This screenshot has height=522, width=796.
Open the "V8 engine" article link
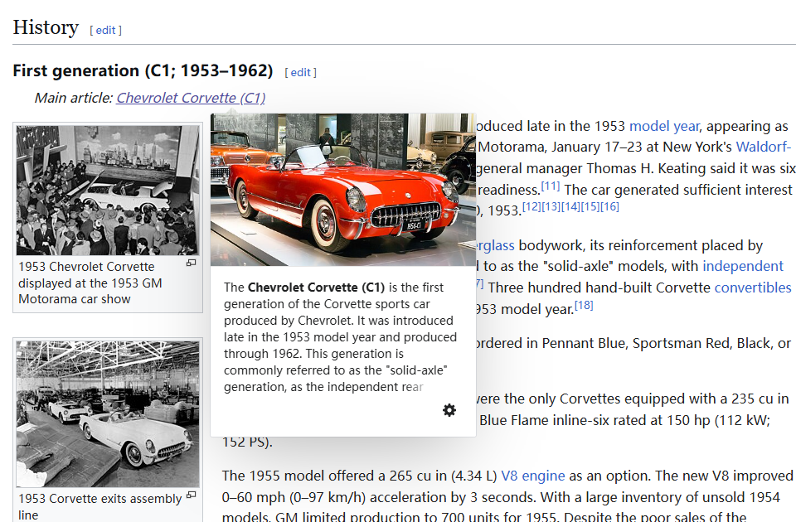532,476
